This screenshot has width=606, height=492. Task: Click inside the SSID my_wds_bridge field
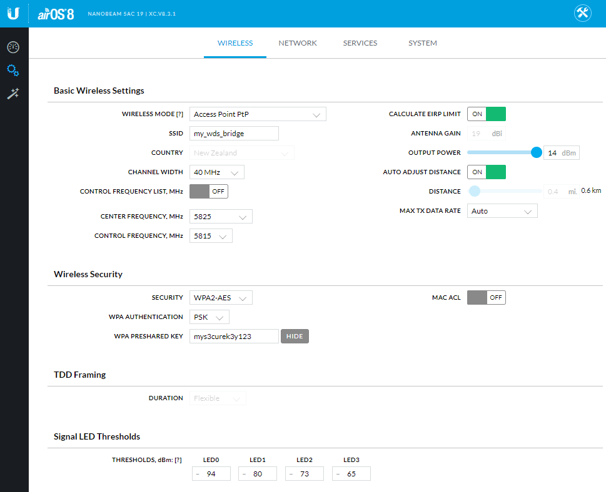coord(235,133)
